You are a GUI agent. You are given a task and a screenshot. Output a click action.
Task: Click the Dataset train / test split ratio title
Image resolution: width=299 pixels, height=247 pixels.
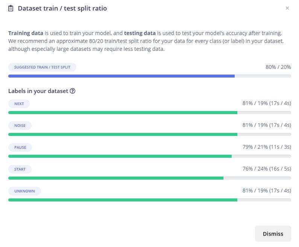(62, 8)
